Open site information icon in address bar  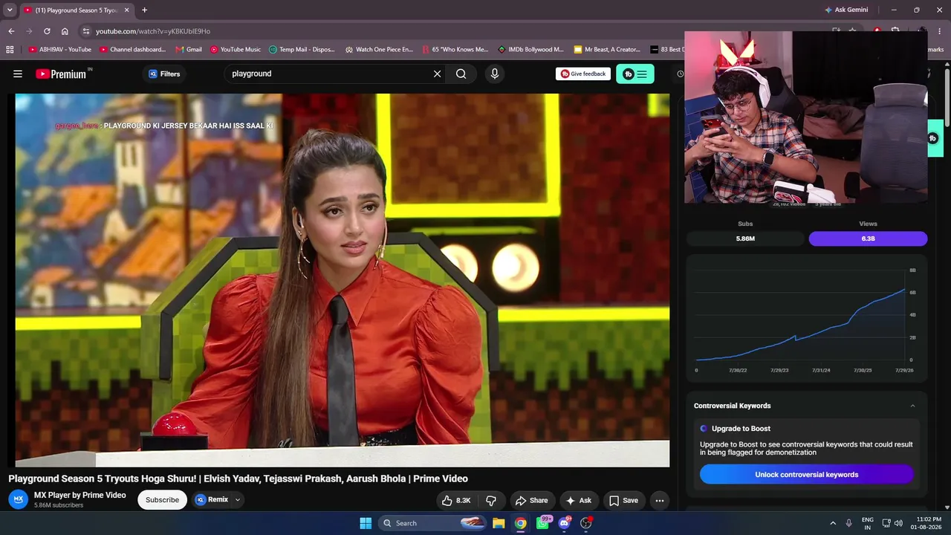86,31
